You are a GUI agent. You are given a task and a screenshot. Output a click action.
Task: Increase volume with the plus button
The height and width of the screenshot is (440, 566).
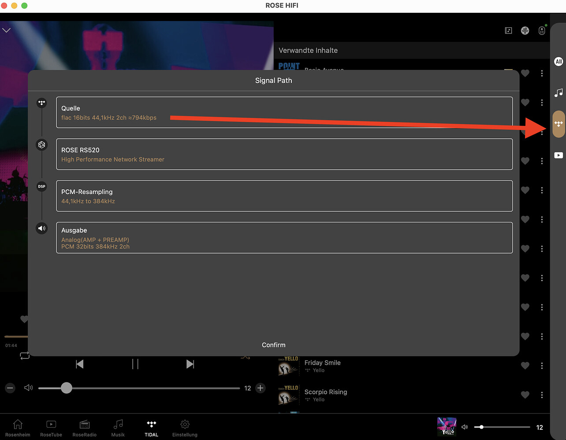[x=261, y=388]
